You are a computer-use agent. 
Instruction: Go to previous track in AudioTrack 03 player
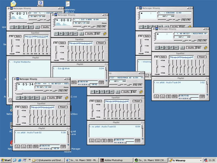tap(92, 92)
